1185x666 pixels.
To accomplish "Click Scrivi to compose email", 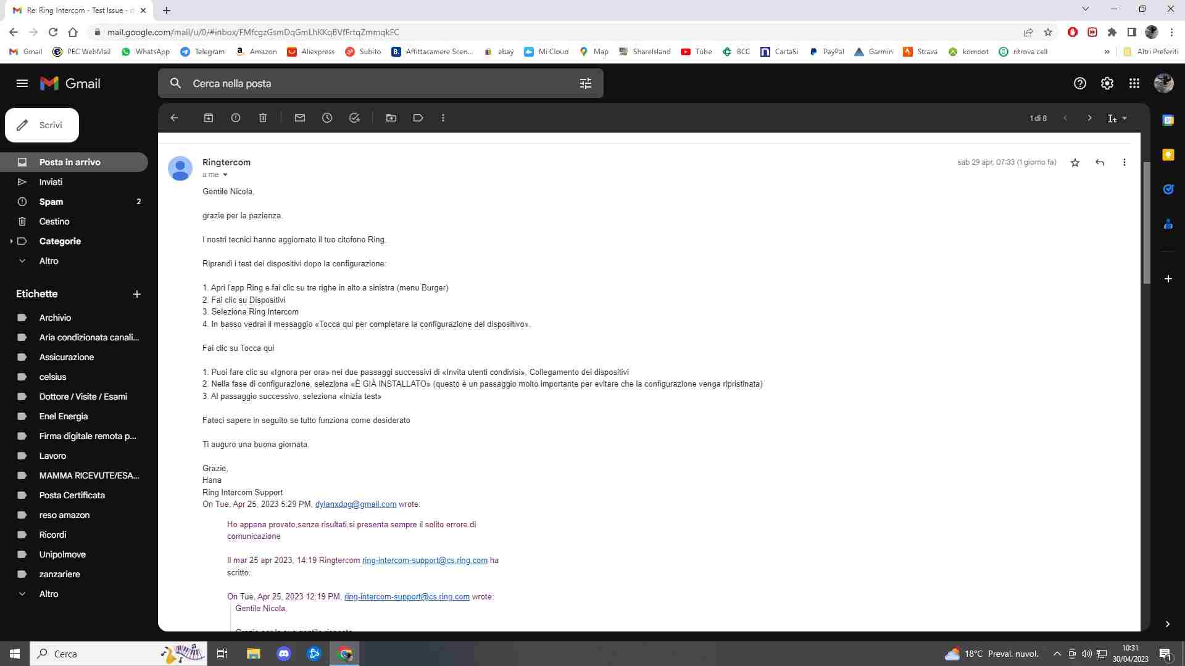I will [x=42, y=125].
